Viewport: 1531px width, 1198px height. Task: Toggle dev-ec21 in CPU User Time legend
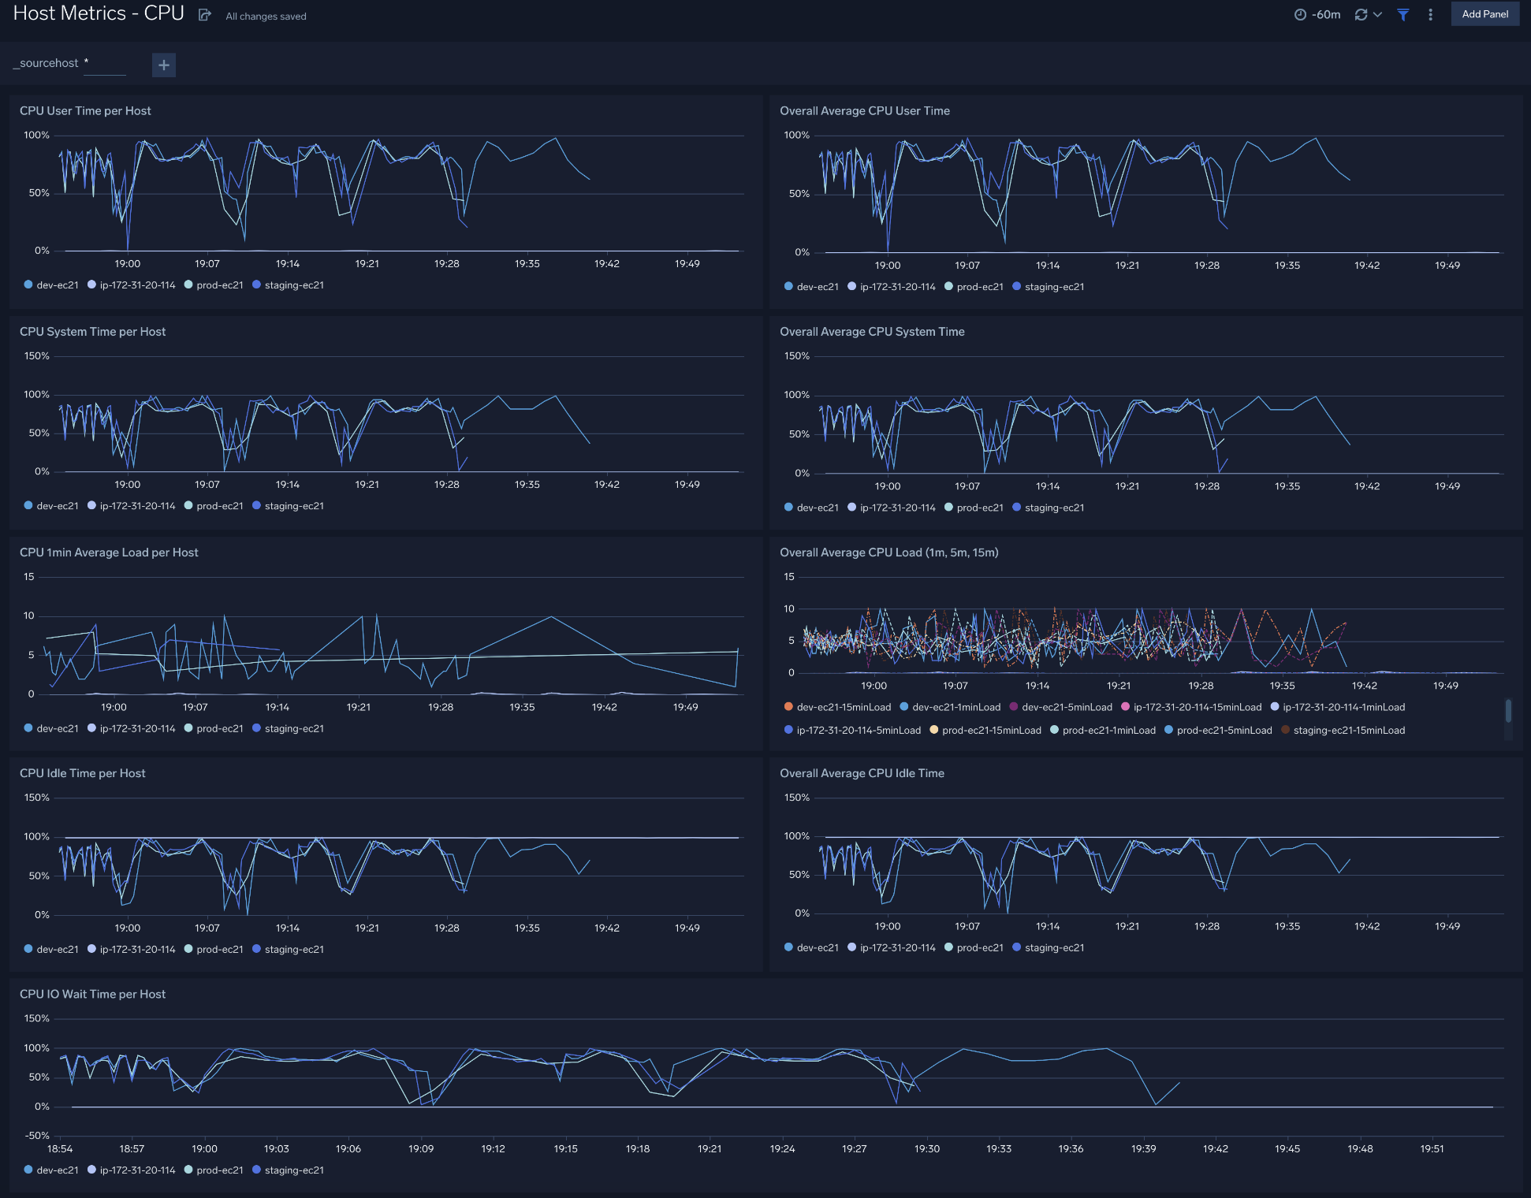tap(56, 285)
